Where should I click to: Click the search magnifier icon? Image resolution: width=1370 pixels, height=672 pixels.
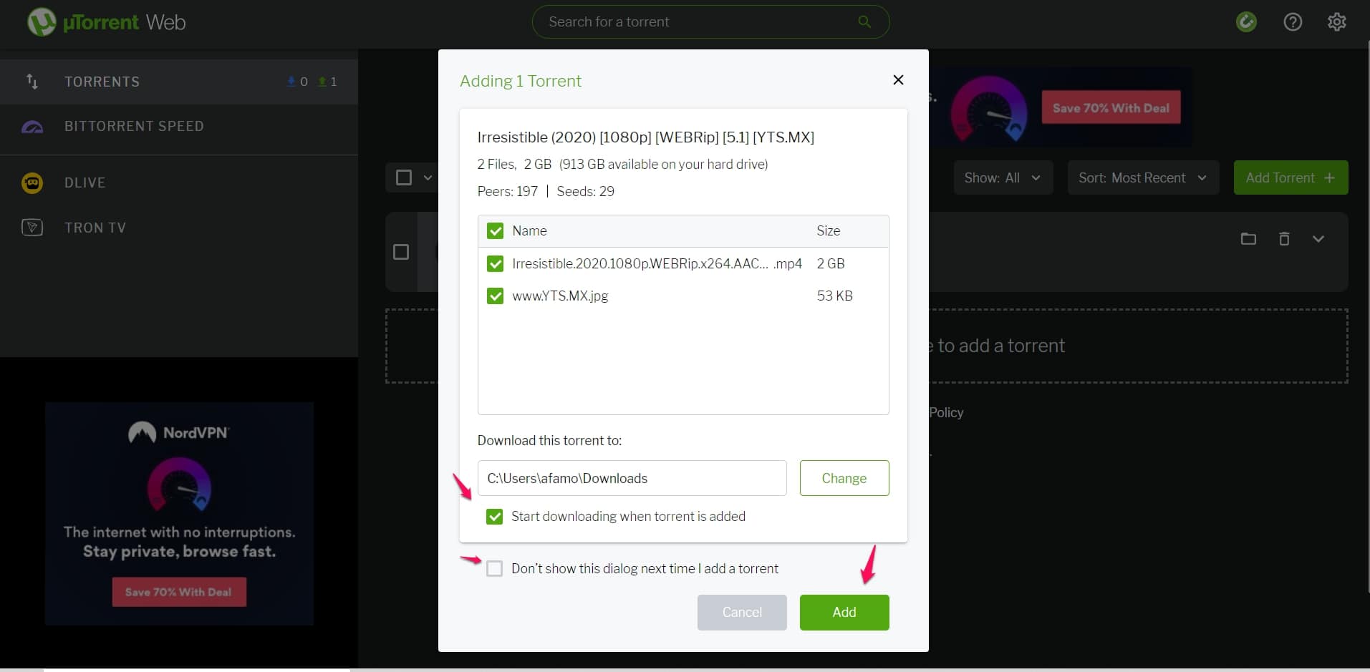tap(864, 21)
